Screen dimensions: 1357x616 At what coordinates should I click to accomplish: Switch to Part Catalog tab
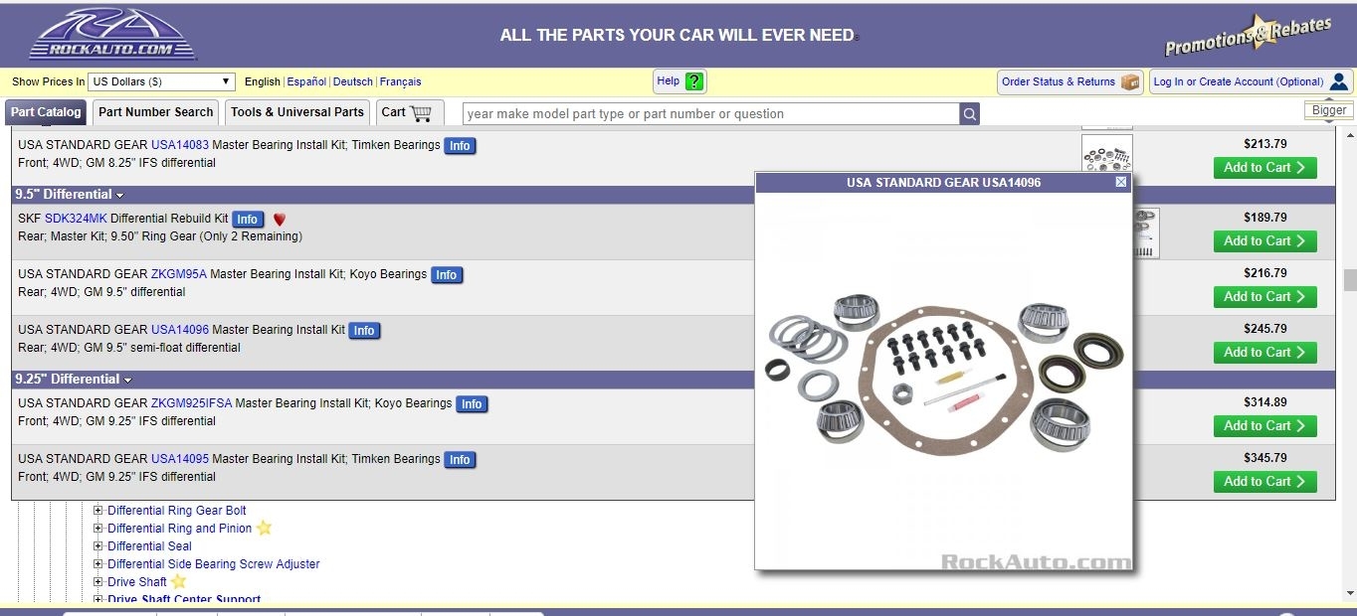tap(46, 112)
